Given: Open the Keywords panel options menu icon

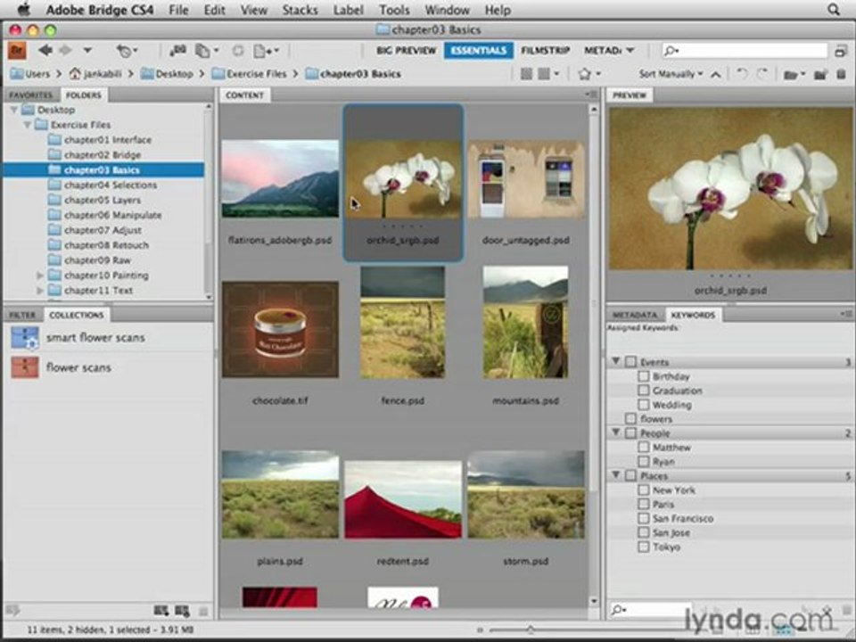Looking at the screenshot, I should (846, 315).
